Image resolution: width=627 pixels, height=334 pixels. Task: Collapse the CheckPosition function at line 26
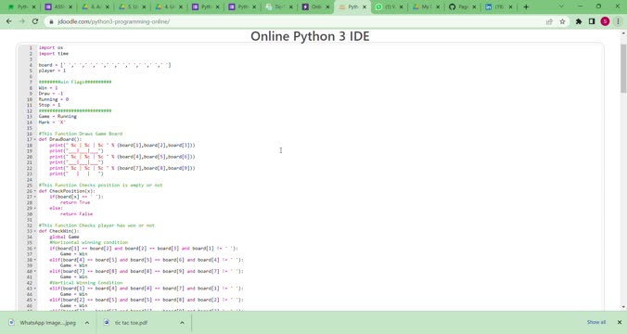[x=35, y=191]
